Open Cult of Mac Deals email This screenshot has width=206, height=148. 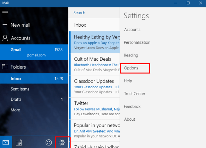coord(94,64)
